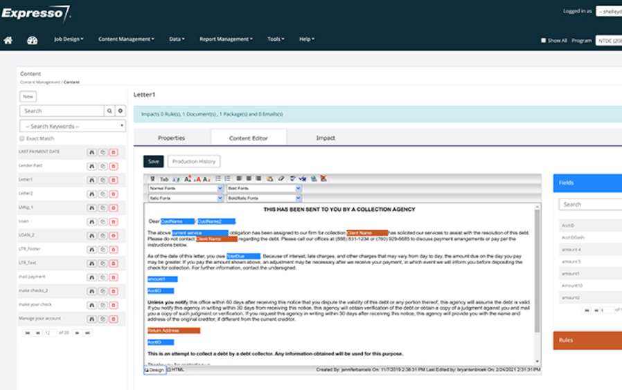Viewport: 622px width, 390px height.
Task: Align text right in editor
Action: tap(258, 179)
